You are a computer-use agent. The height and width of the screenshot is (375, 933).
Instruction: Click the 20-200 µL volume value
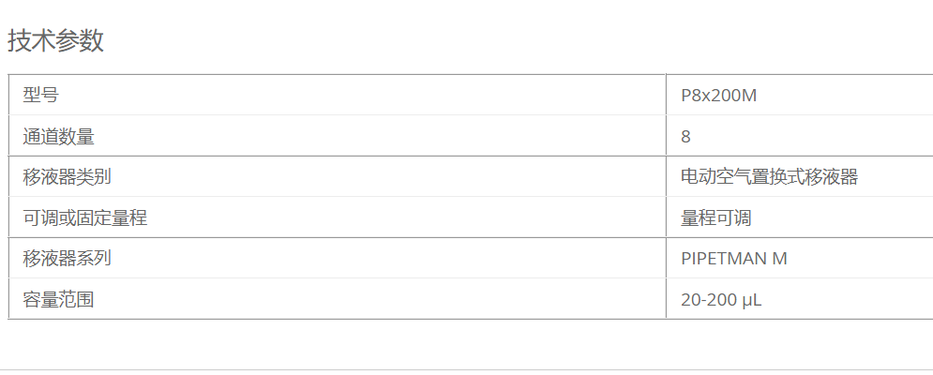tap(721, 299)
